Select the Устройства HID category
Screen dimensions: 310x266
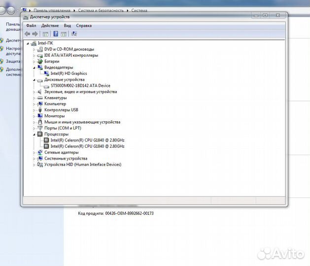pos(82,165)
